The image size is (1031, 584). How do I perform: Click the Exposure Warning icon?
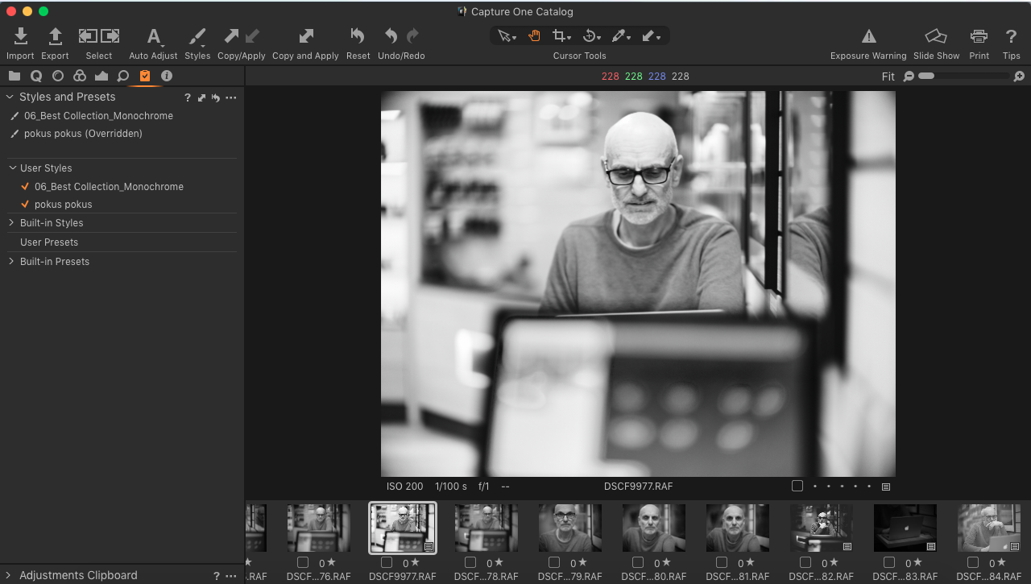coord(868,35)
